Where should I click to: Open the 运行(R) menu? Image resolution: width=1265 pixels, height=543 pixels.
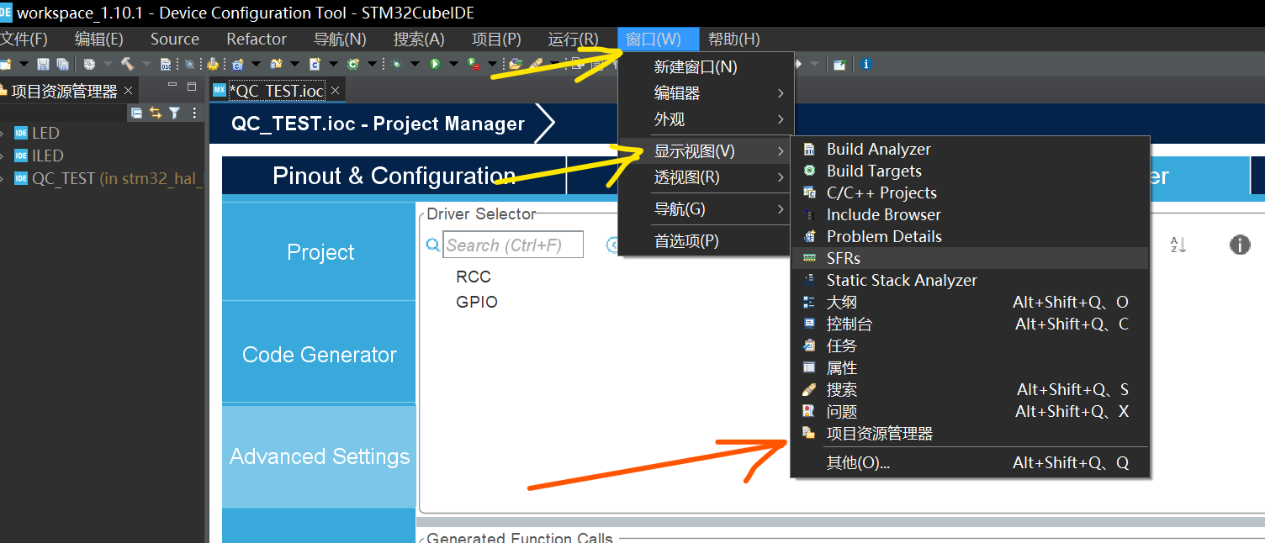(573, 40)
